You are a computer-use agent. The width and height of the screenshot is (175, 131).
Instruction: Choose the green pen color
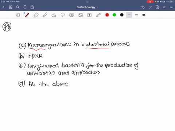tap(114, 15)
